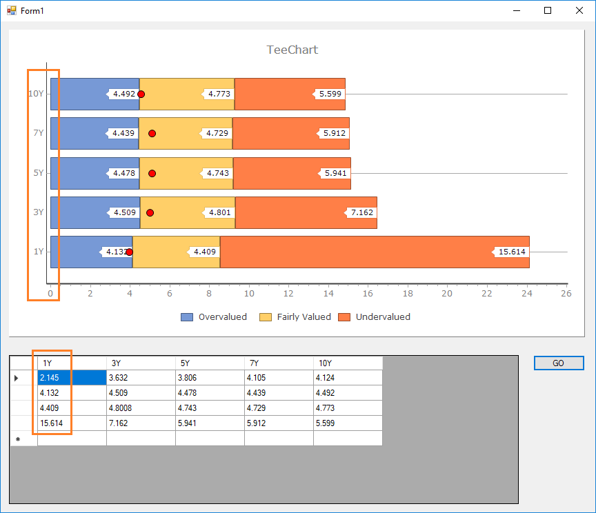
Task: Select grid cell 4.743 in 5Y column
Action: [x=210, y=408]
